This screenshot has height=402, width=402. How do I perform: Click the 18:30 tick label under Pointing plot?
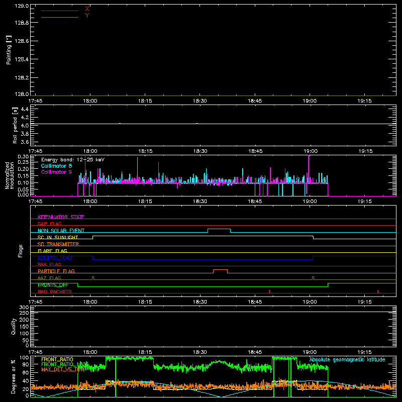pos(199,101)
